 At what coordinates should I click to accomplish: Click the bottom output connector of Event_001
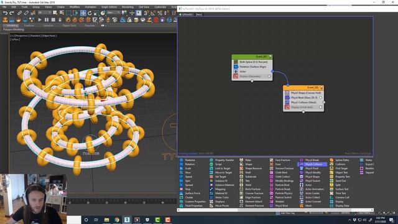252,81
